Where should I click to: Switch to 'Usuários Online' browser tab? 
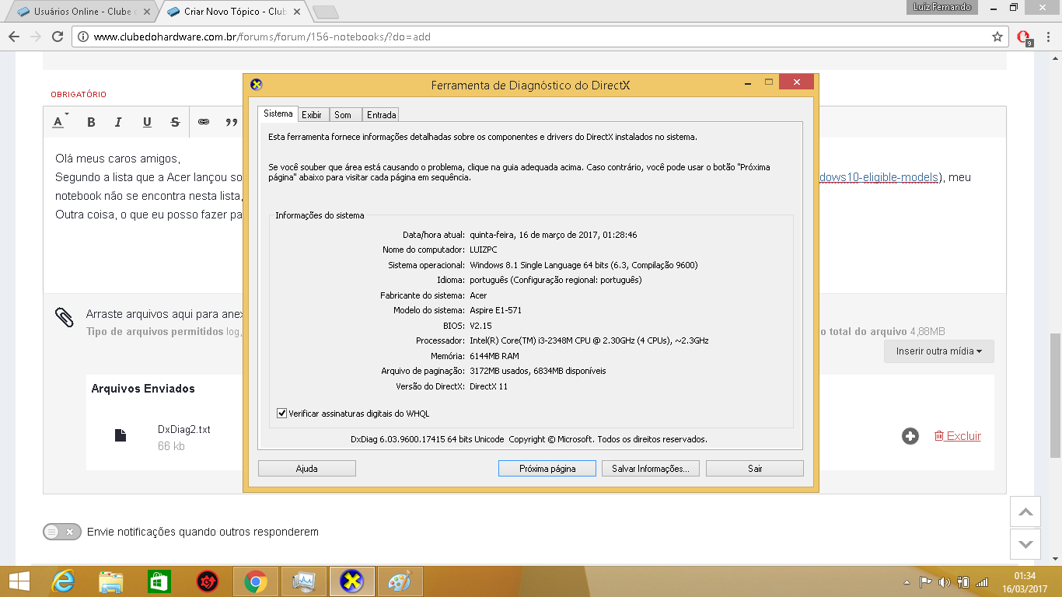[83, 12]
